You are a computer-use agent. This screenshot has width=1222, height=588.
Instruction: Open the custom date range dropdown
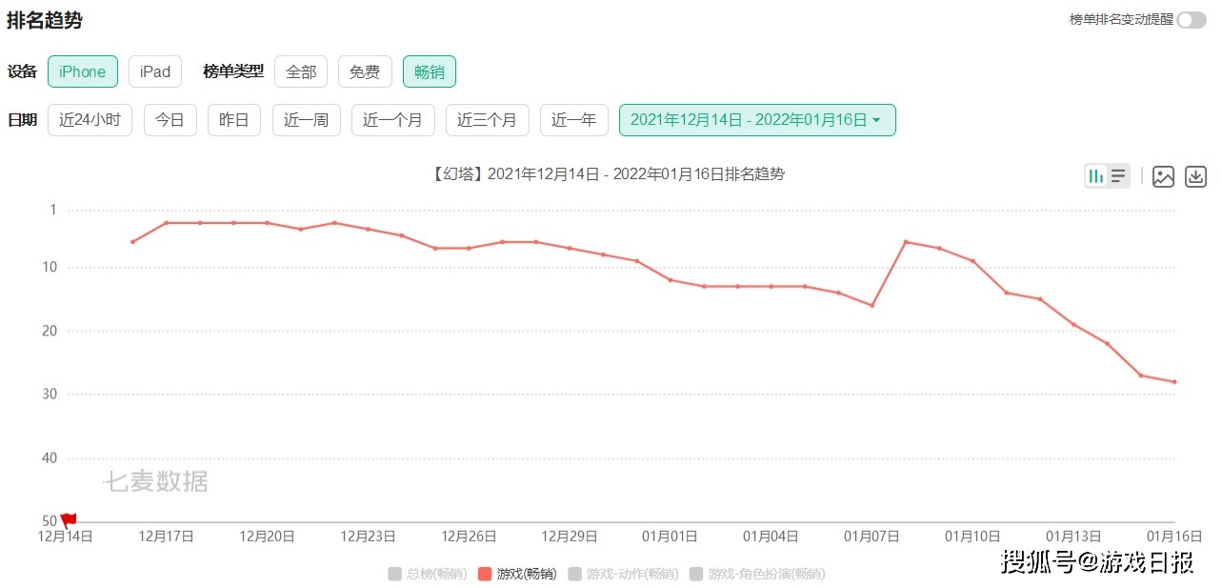(756, 120)
